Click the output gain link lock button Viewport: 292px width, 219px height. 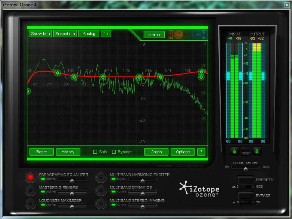[257, 151]
